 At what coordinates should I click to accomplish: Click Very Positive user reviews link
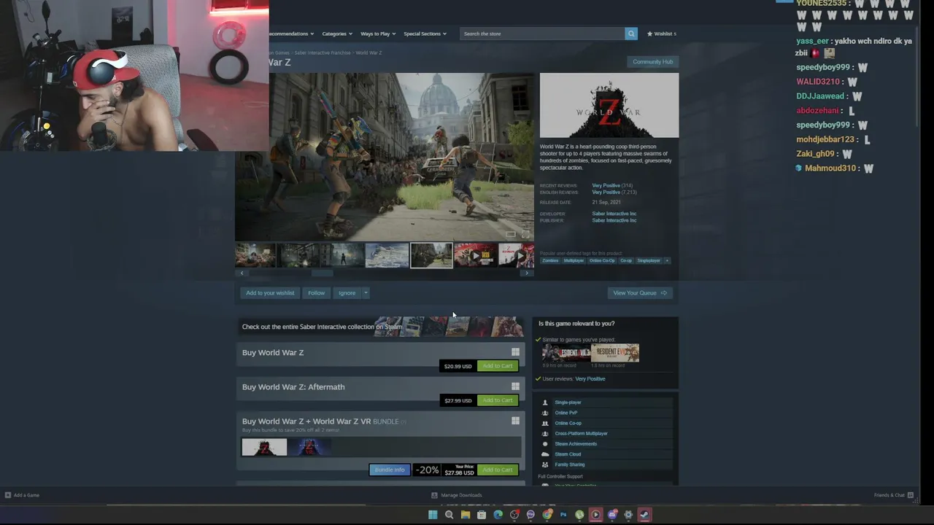click(590, 379)
